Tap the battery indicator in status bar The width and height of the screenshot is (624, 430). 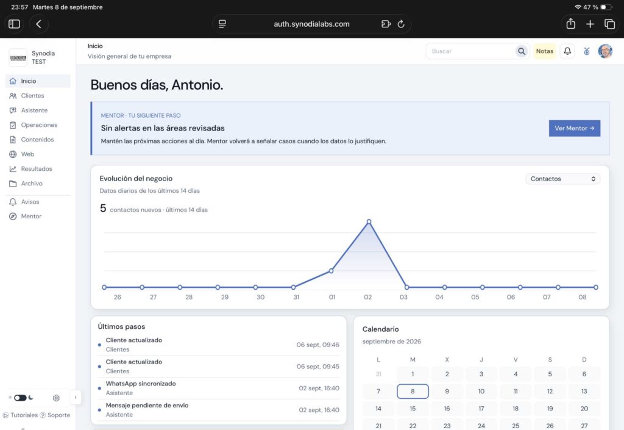coord(606,7)
